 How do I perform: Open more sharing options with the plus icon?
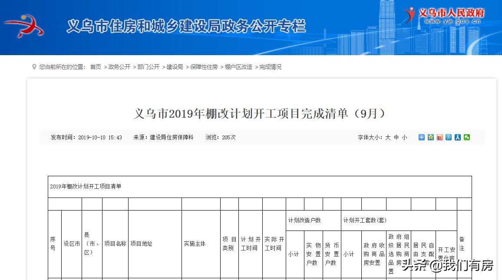click(x=422, y=137)
